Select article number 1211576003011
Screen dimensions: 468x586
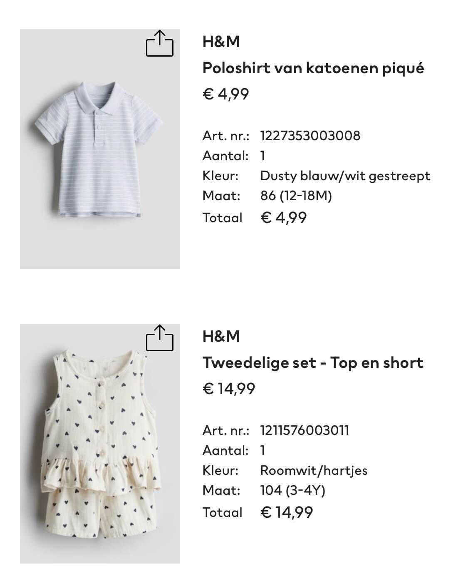(x=305, y=430)
